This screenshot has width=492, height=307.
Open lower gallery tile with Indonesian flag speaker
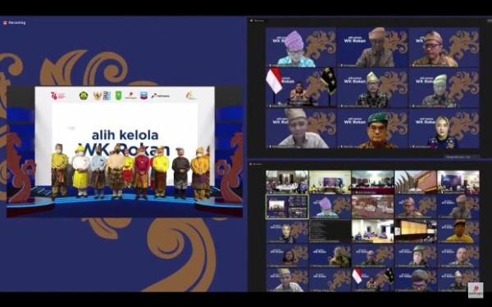(x=372, y=280)
